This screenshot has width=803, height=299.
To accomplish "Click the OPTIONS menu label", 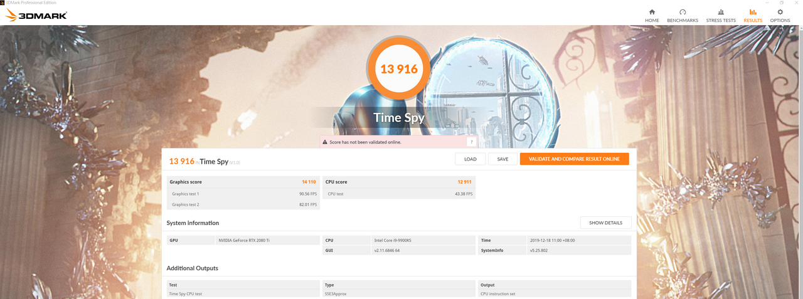I will pyautogui.click(x=780, y=20).
